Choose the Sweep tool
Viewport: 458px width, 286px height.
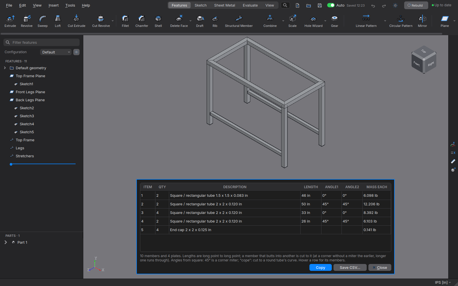click(43, 21)
